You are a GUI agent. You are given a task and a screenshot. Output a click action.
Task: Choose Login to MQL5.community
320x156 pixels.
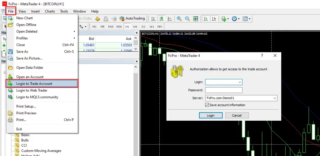coord(42,97)
